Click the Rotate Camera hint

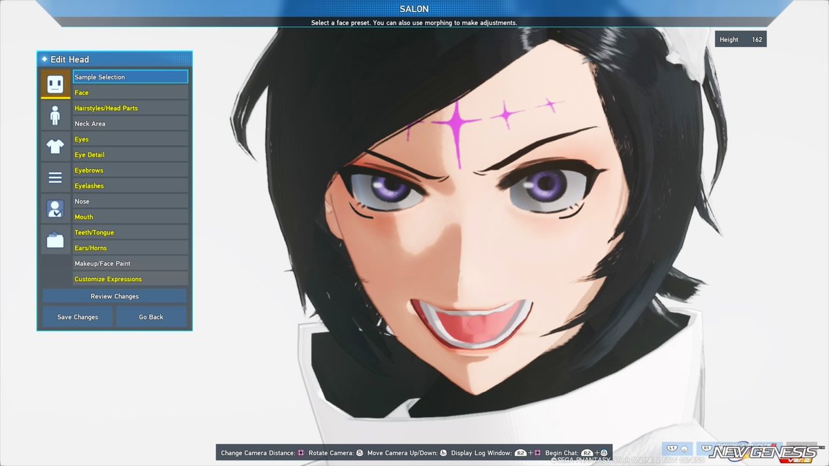click(x=336, y=453)
